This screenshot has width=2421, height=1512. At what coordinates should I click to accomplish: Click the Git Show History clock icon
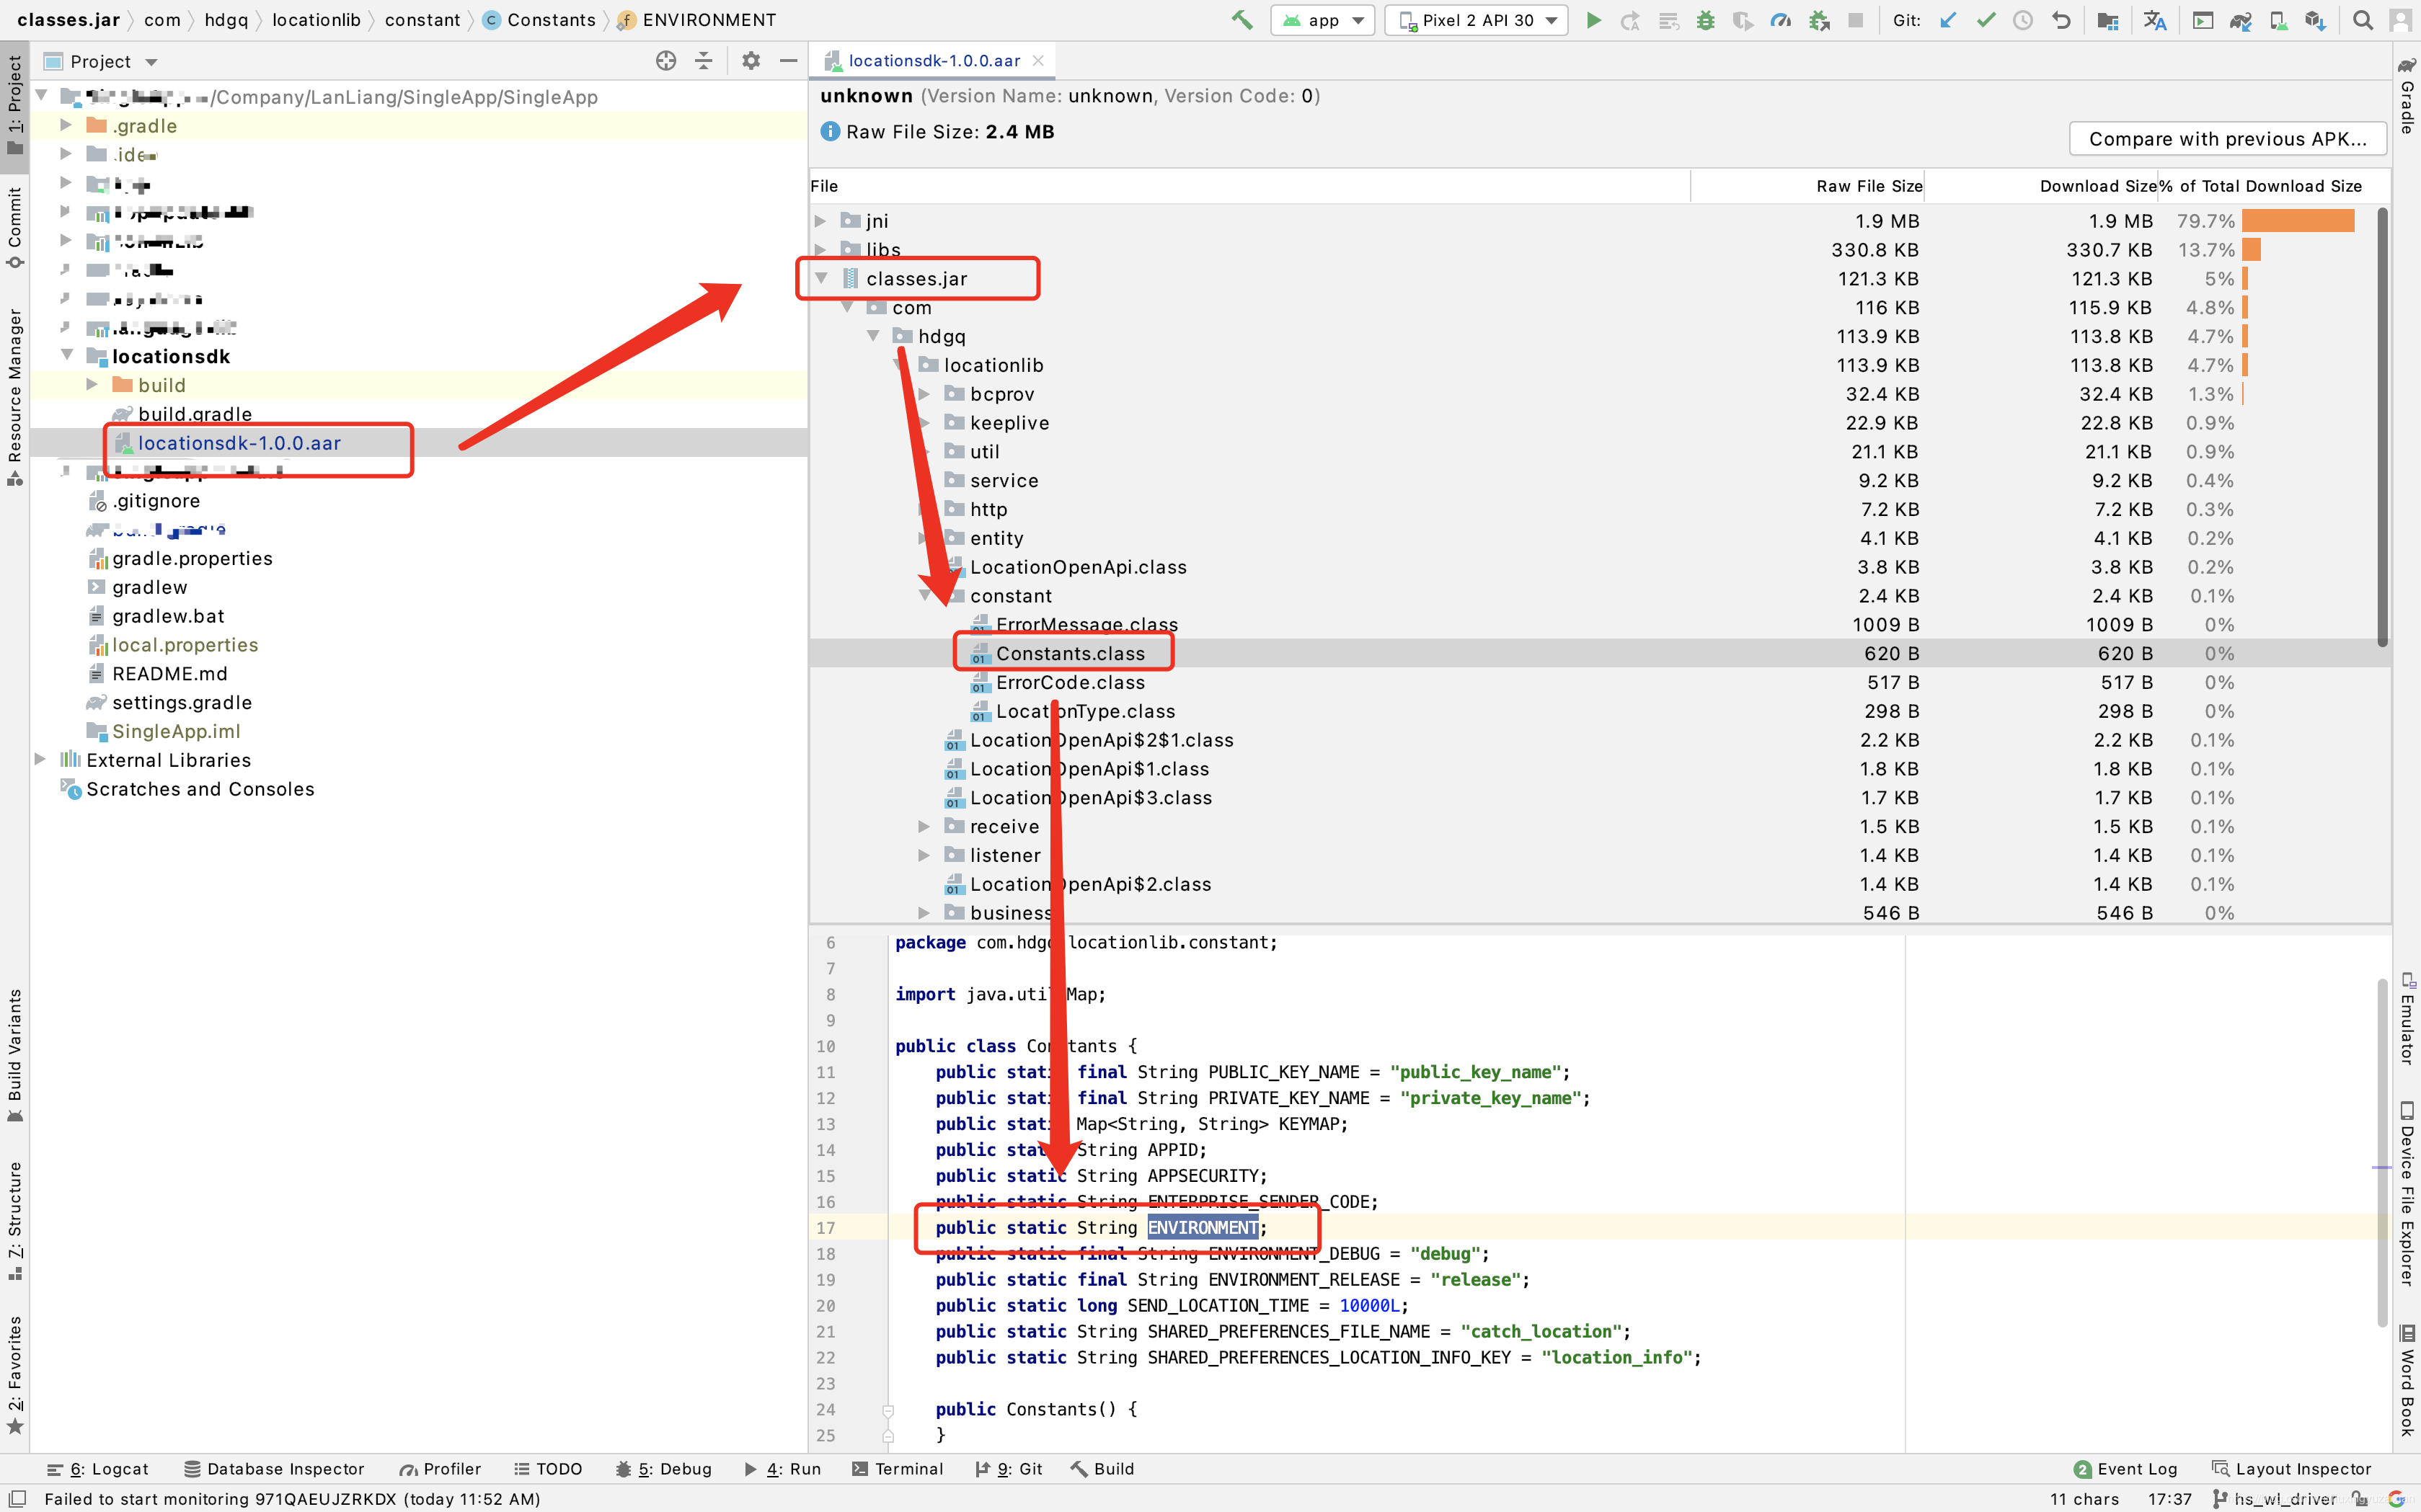click(2023, 20)
